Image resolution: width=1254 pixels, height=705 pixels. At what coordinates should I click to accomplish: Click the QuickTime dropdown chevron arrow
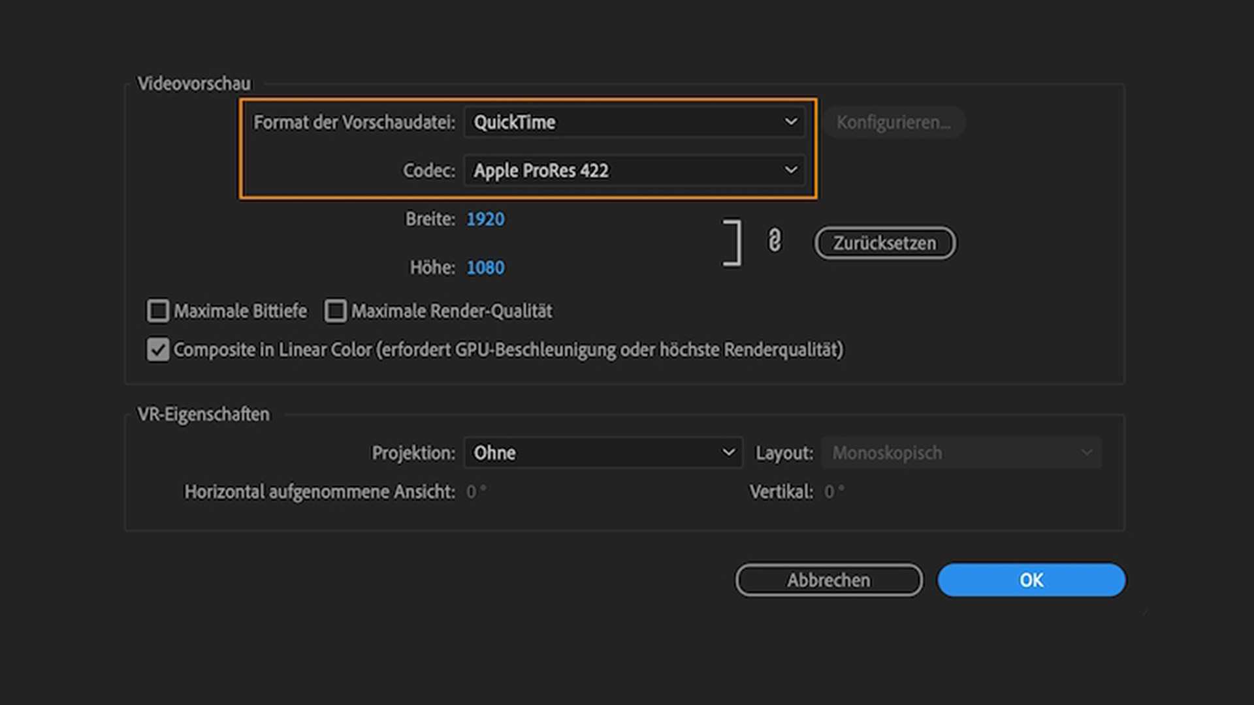coord(791,122)
